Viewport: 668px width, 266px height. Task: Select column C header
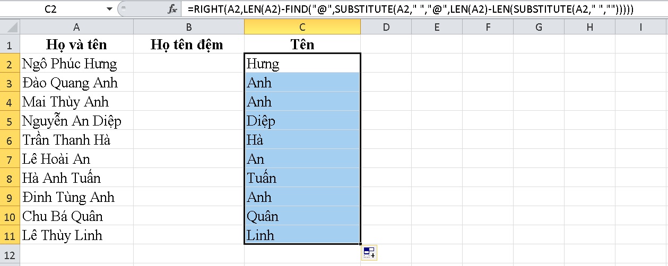click(302, 27)
